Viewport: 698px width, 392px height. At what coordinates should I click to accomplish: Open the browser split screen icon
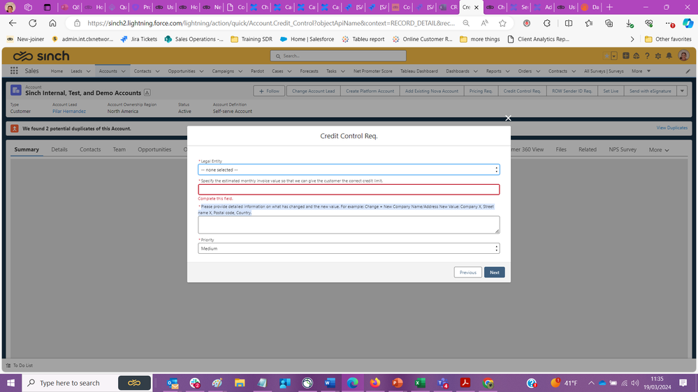point(569,23)
